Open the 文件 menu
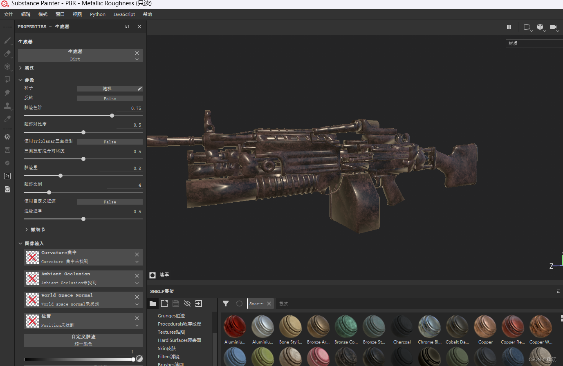Viewport: 563px width, 366px height. pyautogui.click(x=9, y=14)
